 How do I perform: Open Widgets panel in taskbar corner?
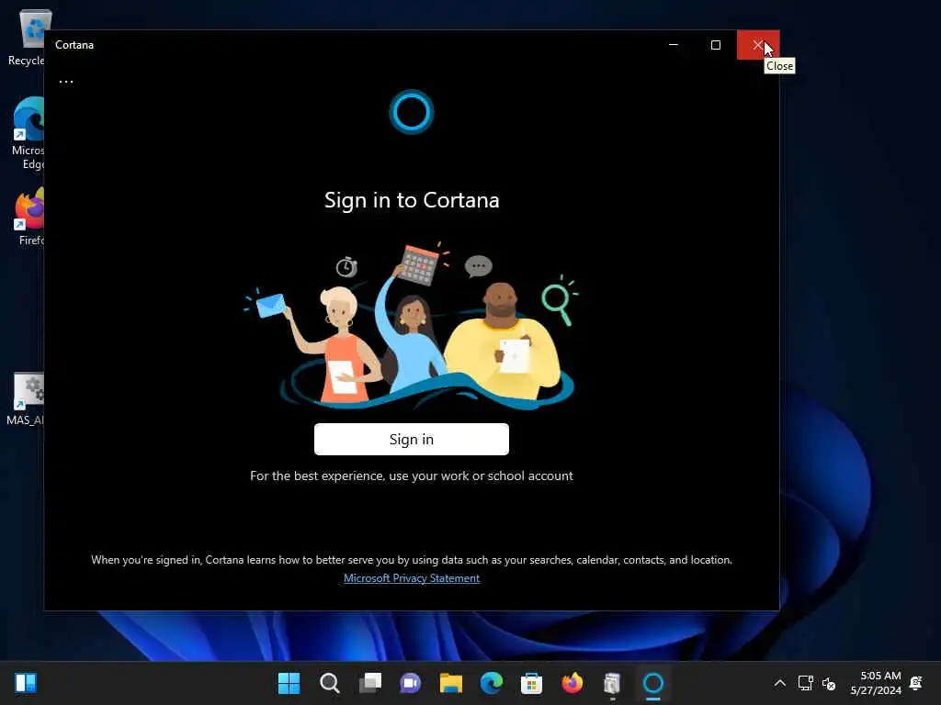26,683
